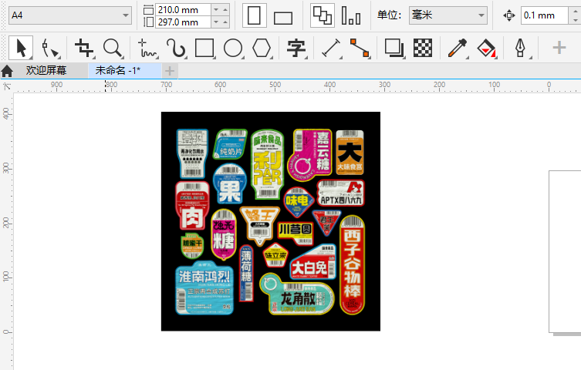Set page to landscape orientation
581x370 pixels.
pos(283,18)
